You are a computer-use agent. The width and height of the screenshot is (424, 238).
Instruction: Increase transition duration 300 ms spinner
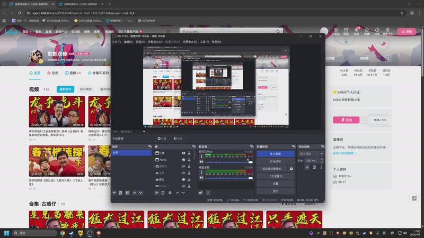click(x=322, y=159)
